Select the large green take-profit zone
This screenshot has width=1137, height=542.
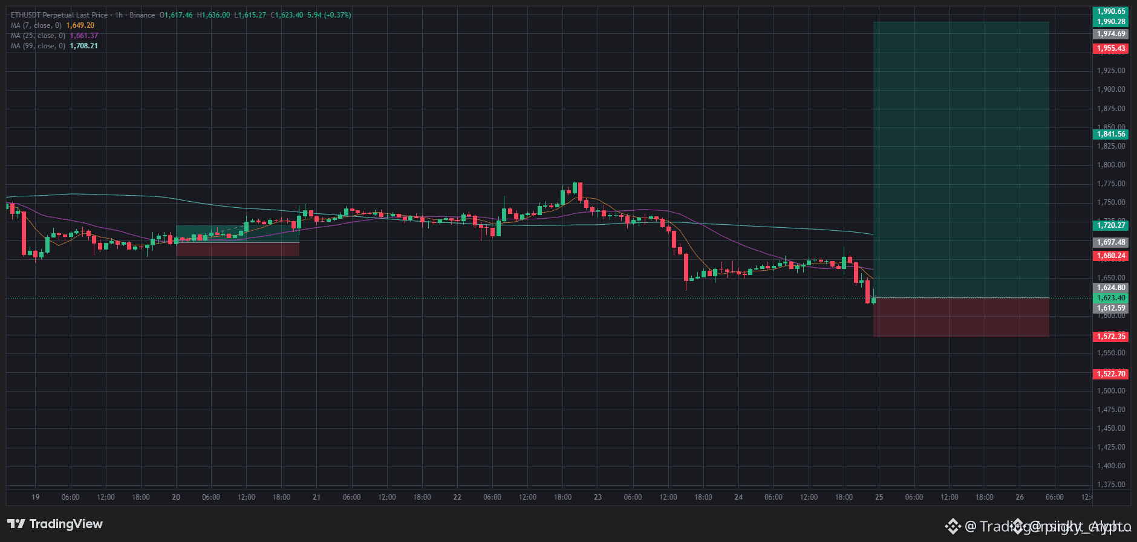pyautogui.click(x=961, y=160)
